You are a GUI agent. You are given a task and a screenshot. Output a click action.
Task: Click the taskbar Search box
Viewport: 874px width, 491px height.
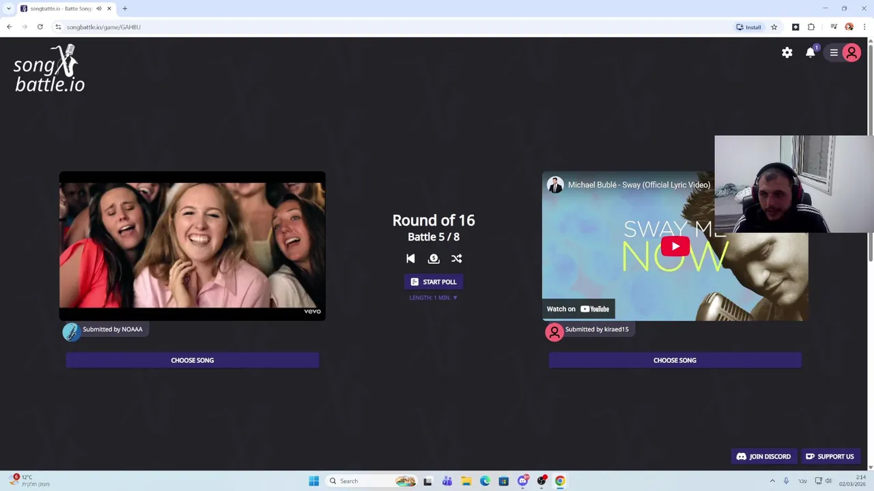pos(372,481)
